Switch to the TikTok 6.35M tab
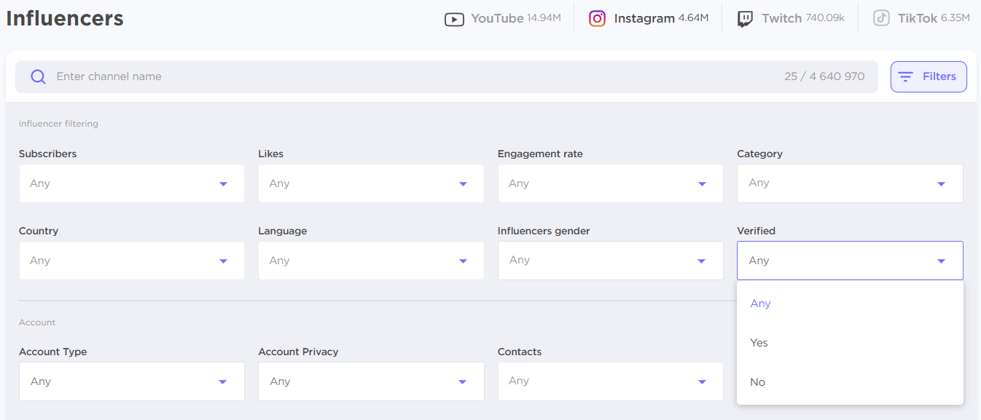 [x=922, y=19]
